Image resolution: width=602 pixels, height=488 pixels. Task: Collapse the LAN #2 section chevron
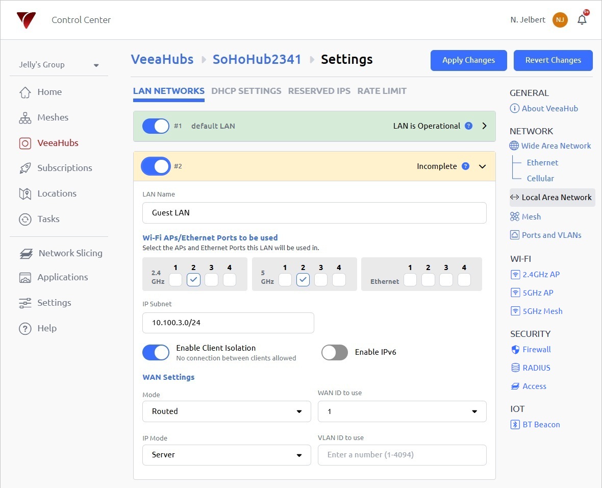pos(483,166)
